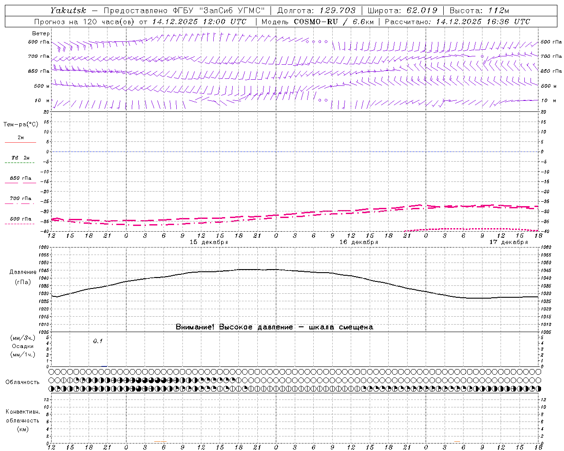
Task: Click the '17 декабря' date label
Action: 508,242
